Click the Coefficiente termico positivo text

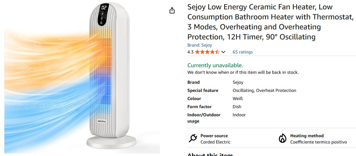(x=318, y=142)
